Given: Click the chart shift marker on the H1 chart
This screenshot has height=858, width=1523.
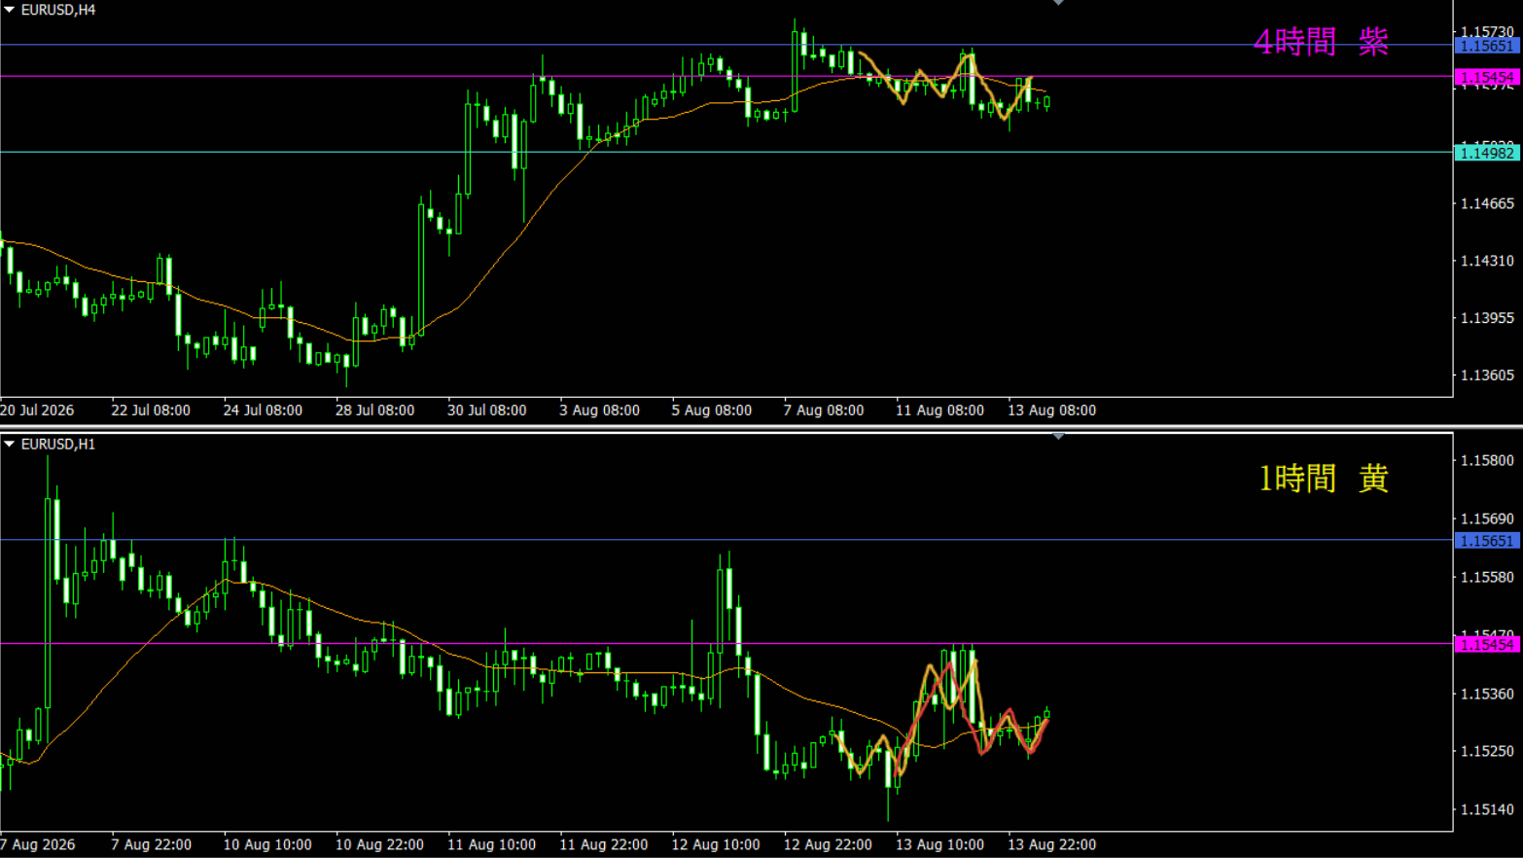Looking at the screenshot, I should (x=1058, y=437).
